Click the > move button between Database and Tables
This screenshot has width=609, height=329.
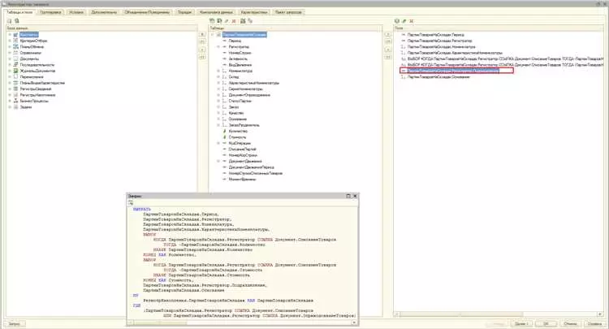pos(202,35)
